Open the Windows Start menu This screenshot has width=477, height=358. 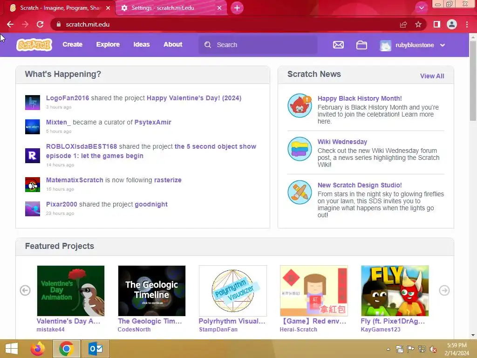coord(12,349)
